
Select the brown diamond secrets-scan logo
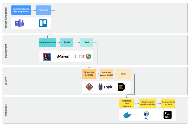click(x=89, y=87)
